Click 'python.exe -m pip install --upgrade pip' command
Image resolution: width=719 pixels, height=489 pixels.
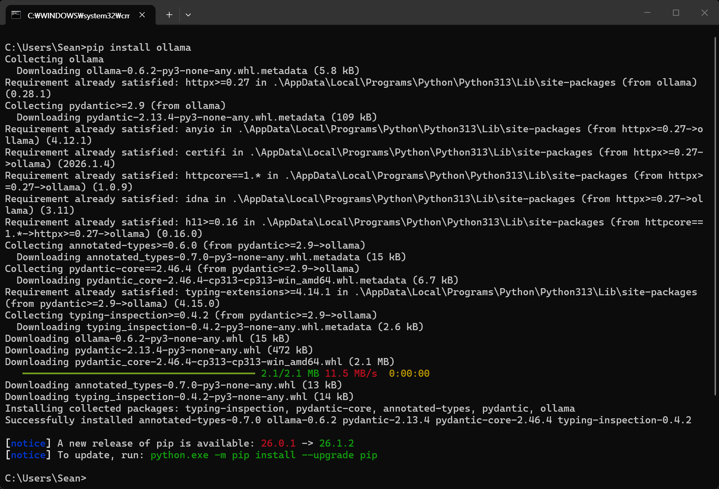[264, 455]
